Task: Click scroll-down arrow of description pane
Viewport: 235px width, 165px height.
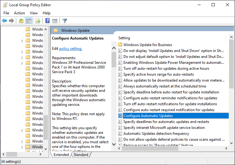Action: point(114,144)
